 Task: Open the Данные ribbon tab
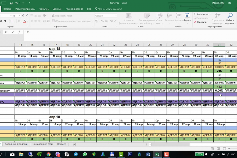[57, 9]
